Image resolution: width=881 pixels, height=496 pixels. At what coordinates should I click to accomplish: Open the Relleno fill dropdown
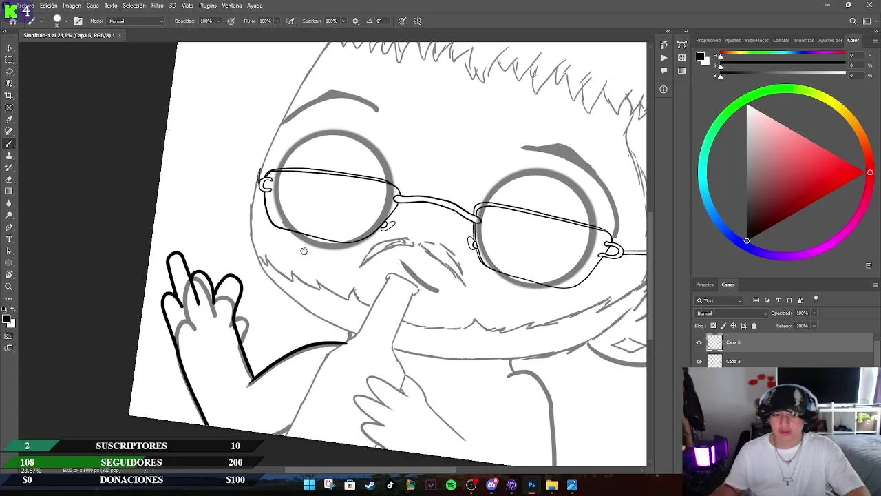coord(814,326)
